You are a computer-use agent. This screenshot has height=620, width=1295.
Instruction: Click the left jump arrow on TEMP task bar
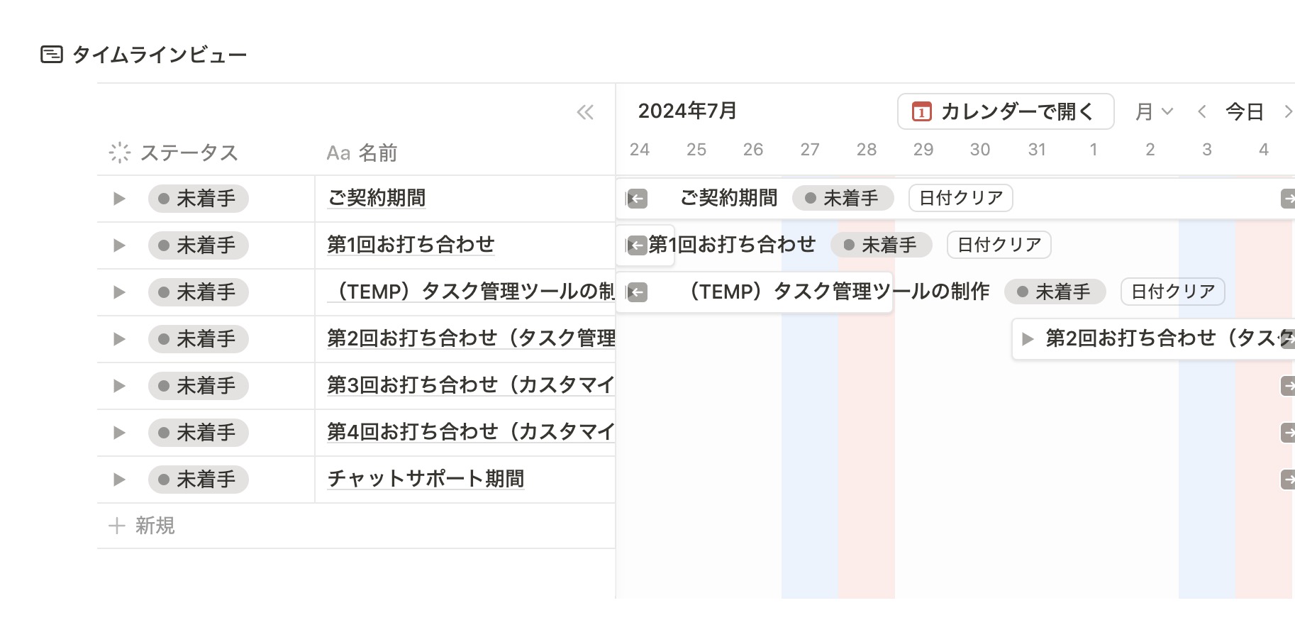pos(637,292)
